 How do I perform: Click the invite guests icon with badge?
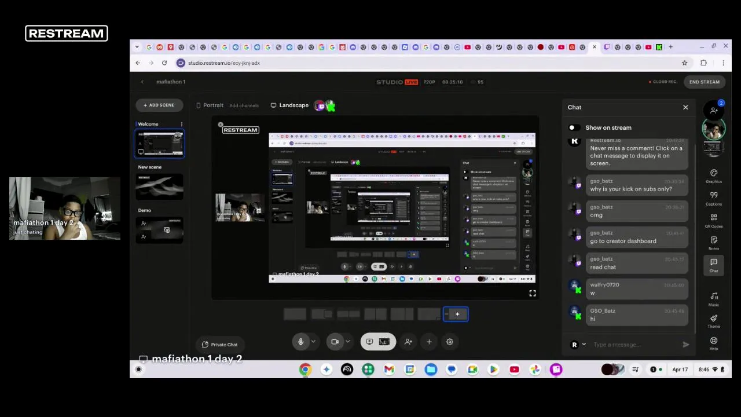[714, 109]
